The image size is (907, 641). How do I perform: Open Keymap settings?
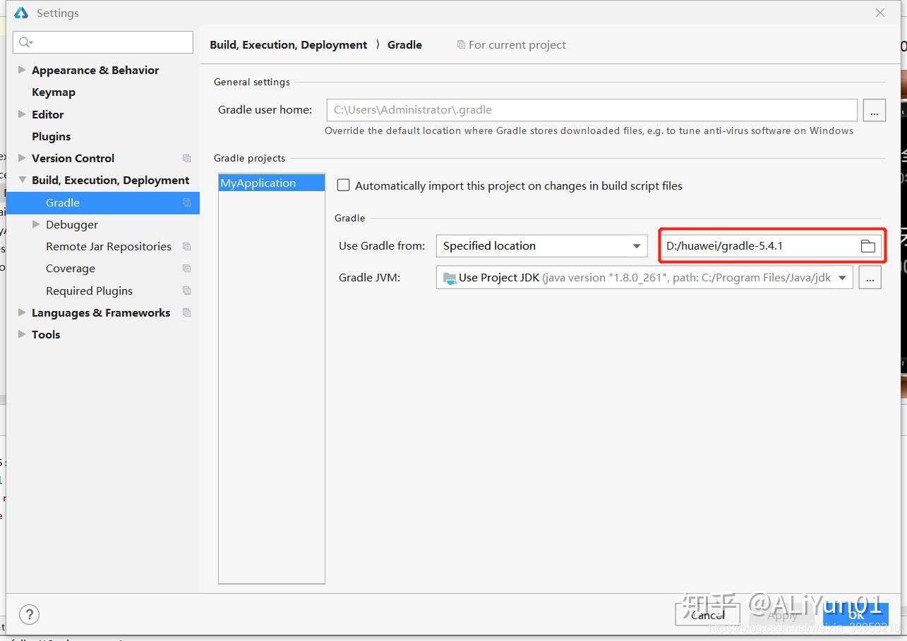(54, 92)
